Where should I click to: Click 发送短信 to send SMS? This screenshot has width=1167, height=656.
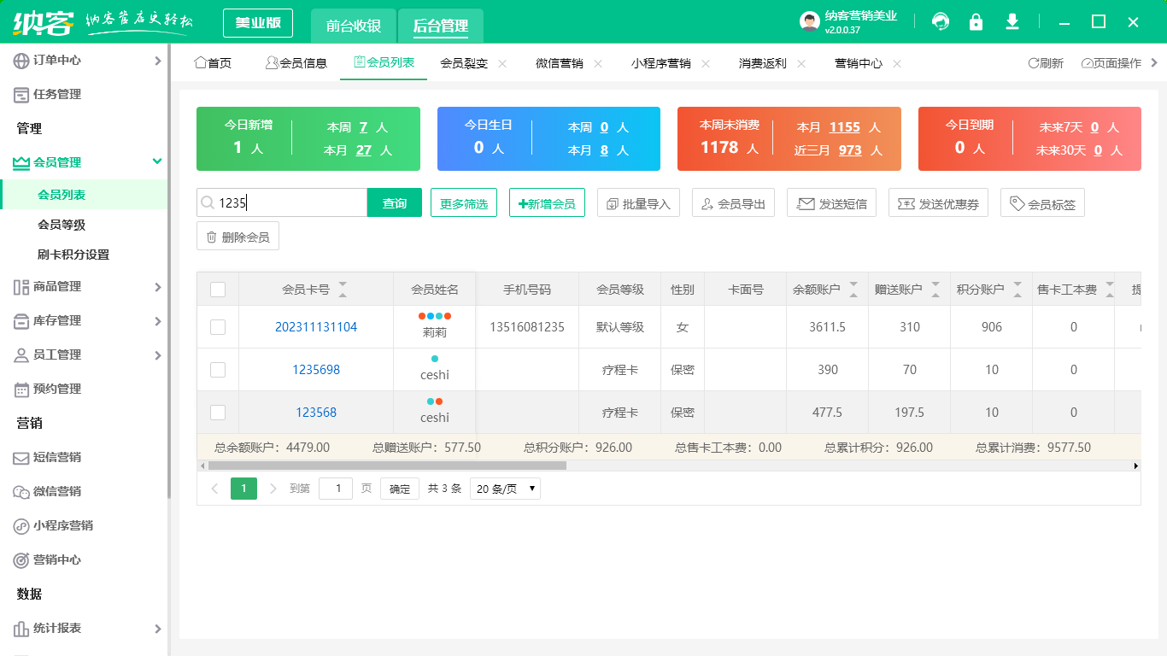[x=830, y=202]
